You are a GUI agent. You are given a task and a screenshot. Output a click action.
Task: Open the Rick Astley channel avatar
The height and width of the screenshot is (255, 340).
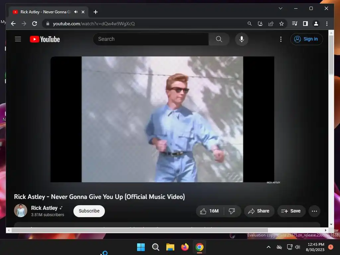(21, 211)
